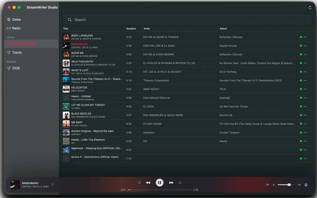Click album Iwayhigh in Album column
This screenshot has height=198, width=317.
click(225, 98)
